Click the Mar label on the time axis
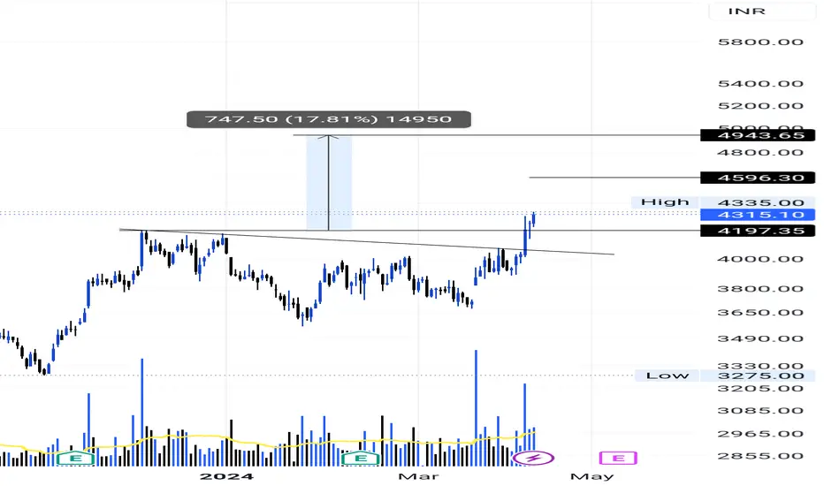The width and height of the screenshot is (824, 486). click(418, 476)
